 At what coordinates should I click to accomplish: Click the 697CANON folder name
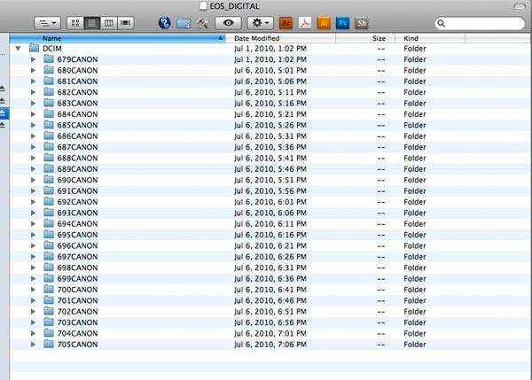[77, 257]
